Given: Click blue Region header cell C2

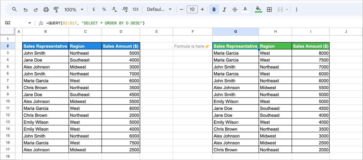Looking at the screenshot, I should [x=85, y=46].
